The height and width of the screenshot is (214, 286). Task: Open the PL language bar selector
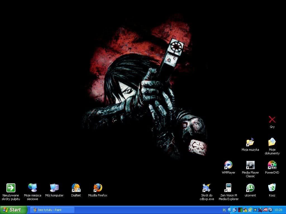click(x=225, y=210)
